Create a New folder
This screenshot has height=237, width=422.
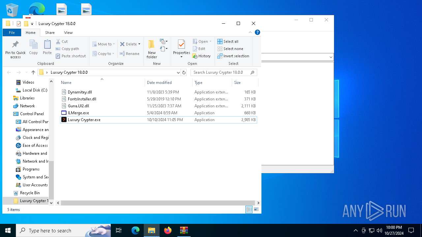(x=152, y=49)
